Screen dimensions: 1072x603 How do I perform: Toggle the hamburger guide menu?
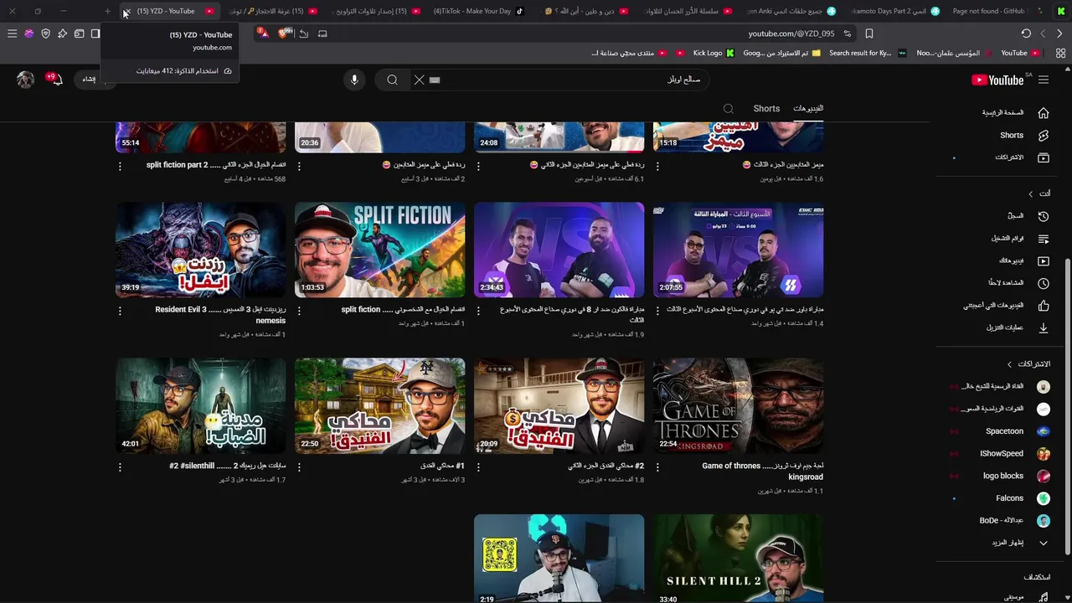tap(1044, 80)
